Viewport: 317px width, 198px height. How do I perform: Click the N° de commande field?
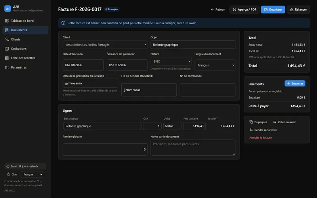(207, 90)
